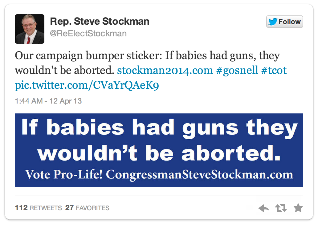Image resolution: width=318 pixels, height=225 pixels.
Task: Visit the stockman2014.com link
Action: click(165, 70)
